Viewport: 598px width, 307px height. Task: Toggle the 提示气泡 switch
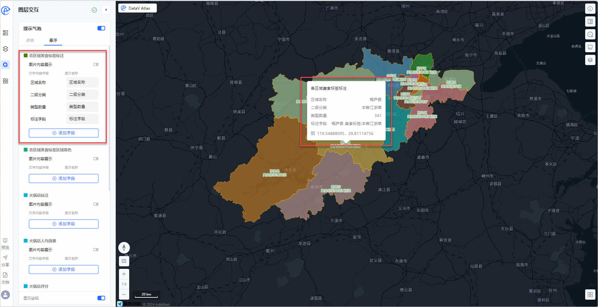101,28
